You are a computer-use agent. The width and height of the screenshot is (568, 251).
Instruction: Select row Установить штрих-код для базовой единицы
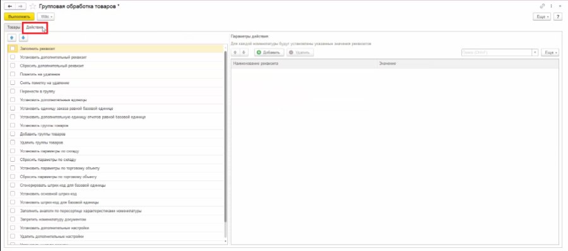(115, 202)
